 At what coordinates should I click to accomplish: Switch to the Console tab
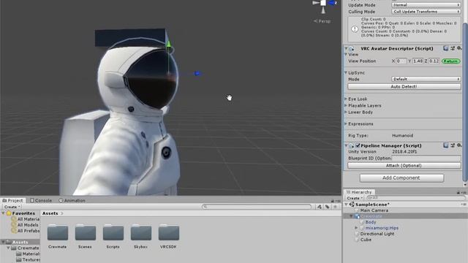(x=41, y=200)
